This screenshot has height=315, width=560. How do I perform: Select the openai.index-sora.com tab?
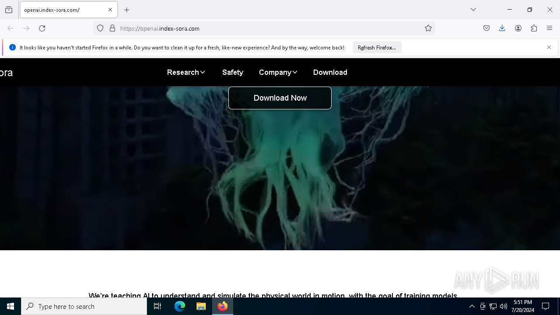(x=69, y=10)
